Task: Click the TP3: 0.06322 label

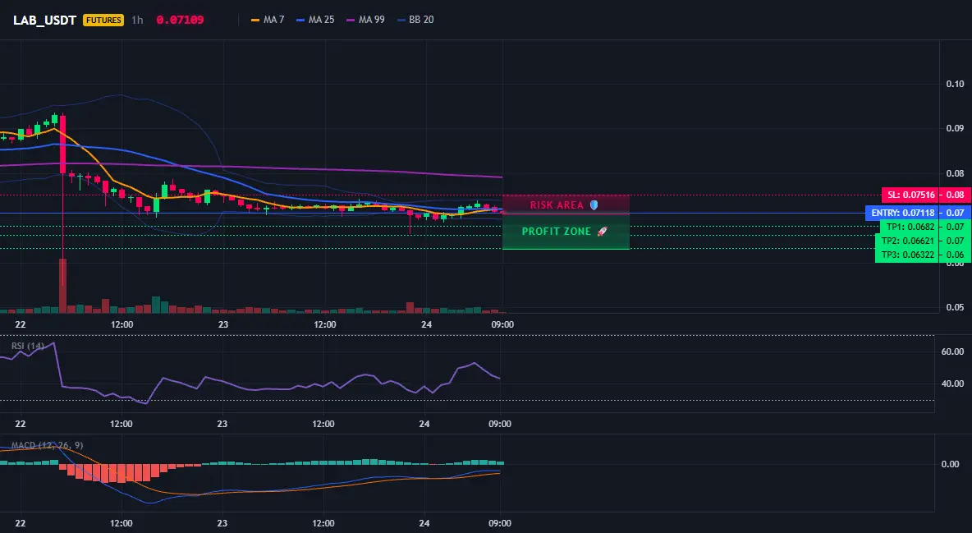Action: (x=907, y=255)
